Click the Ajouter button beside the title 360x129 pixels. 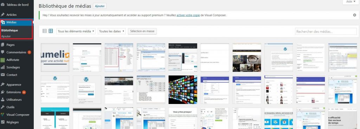click(x=99, y=6)
